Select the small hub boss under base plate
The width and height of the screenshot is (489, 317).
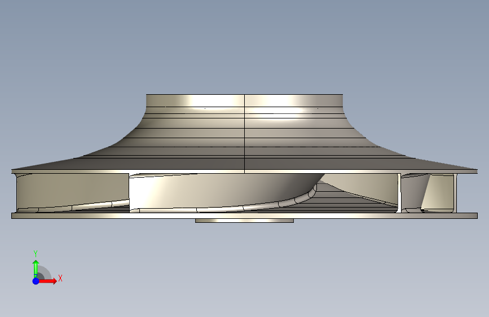pyautogui.click(x=245, y=221)
